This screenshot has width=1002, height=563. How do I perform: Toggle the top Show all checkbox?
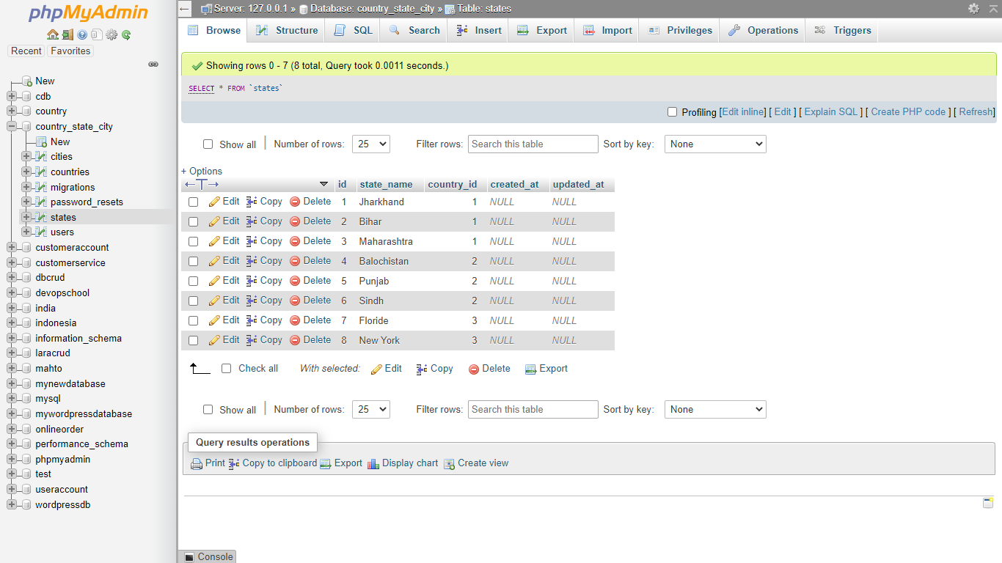coord(208,144)
